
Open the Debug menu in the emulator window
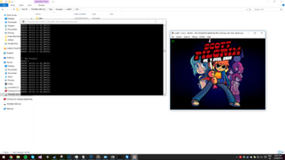pyautogui.click(x=194, y=37)
